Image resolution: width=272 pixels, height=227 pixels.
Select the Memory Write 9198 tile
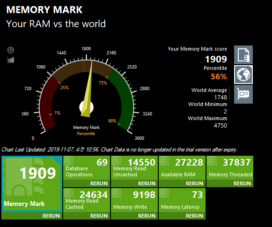click(134, 200)
